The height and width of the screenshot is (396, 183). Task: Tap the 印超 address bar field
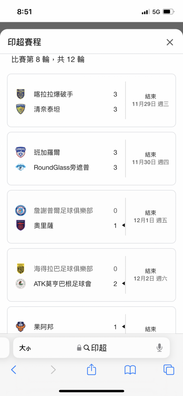pos(91,348)
